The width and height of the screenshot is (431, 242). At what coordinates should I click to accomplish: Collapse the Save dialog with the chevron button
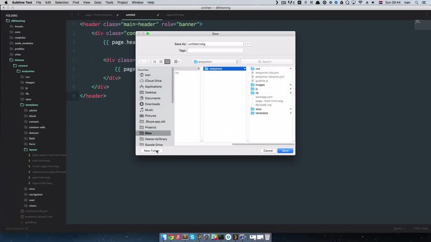(x=248, y=44)
